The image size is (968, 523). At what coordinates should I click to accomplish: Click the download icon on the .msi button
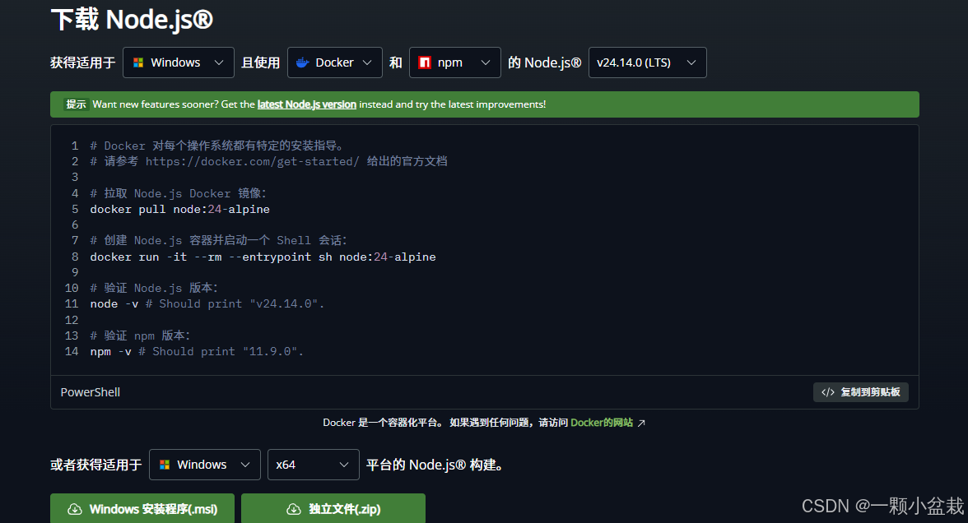(x=75, y=509)
